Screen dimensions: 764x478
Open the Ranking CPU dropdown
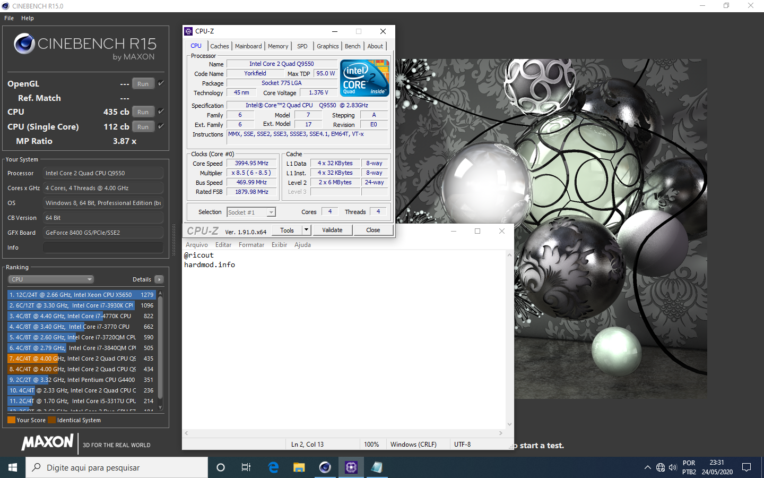tap(51, 279)
